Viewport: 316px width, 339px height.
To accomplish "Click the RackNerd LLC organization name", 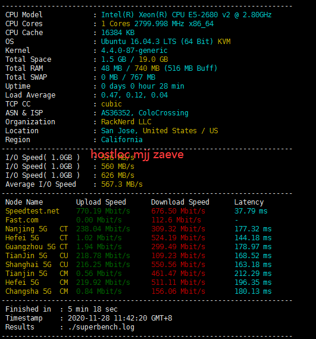I will tap(126, 122).
